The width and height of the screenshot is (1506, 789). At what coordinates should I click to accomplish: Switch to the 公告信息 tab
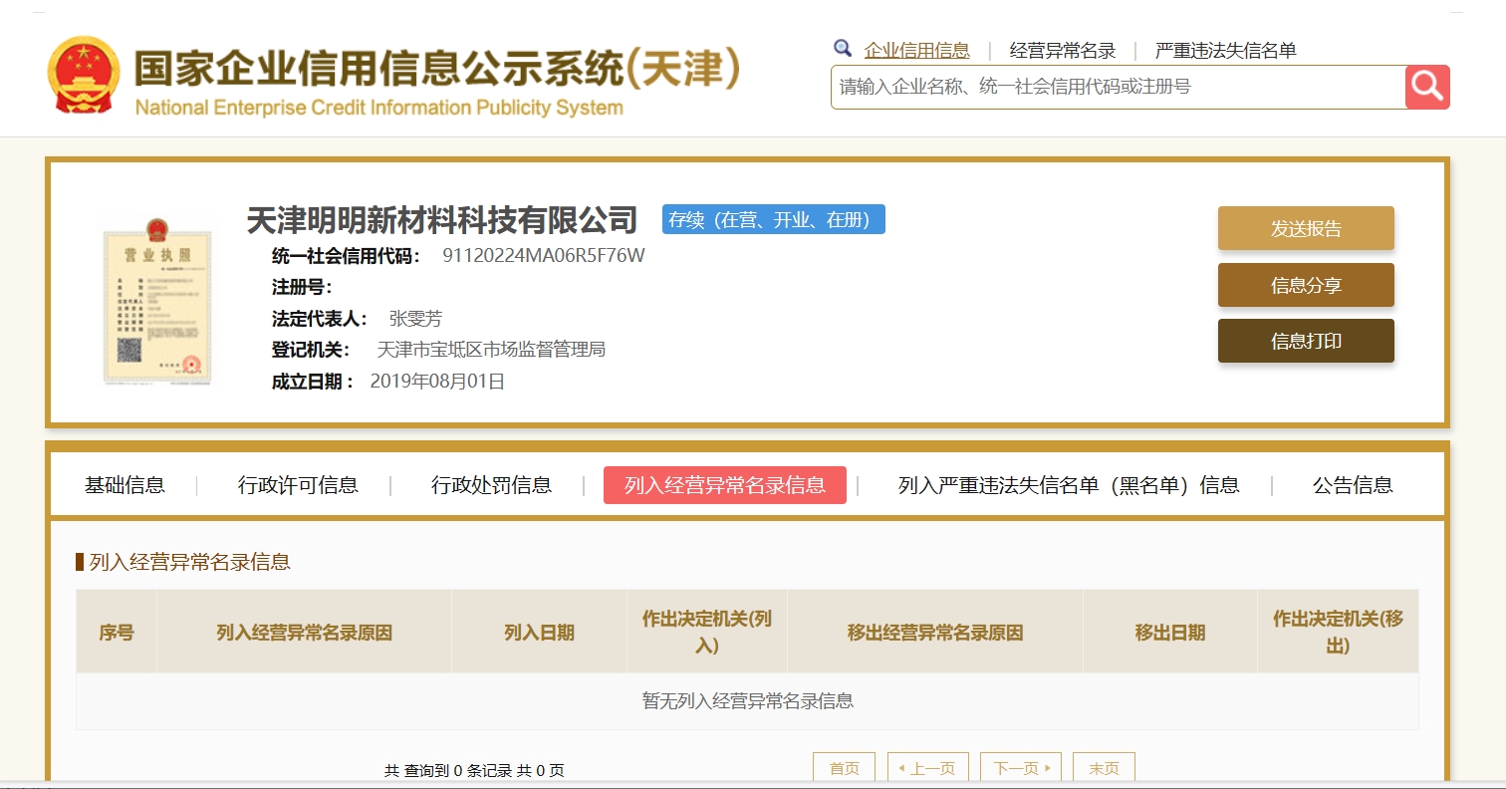[1353, 485]
